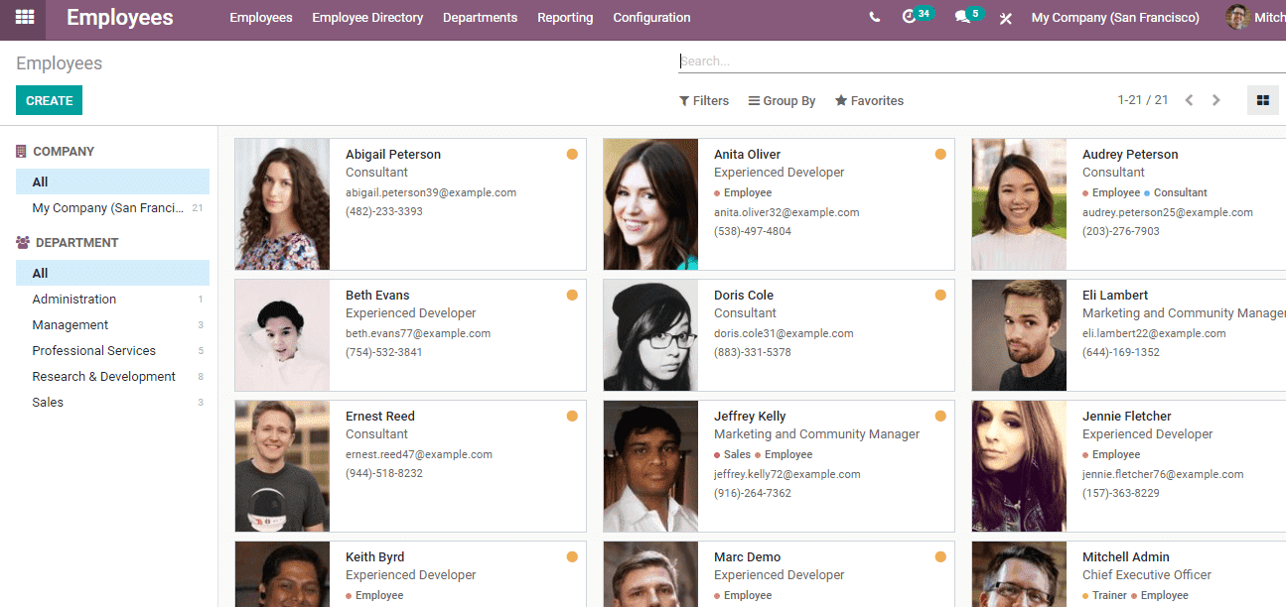Screen dimensions: 1286x607
Task: Click Anita Oliver's orange status dot
Action: tap(940, 155)
